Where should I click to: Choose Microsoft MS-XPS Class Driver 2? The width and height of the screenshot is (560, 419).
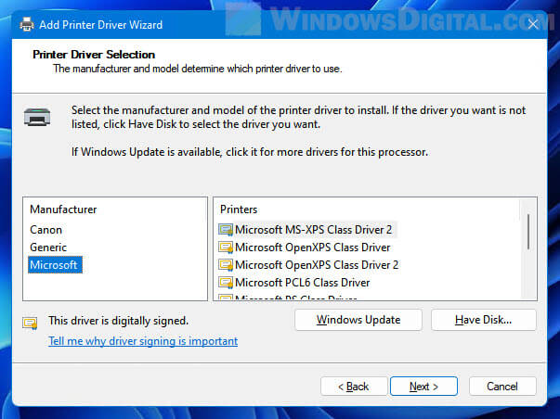[313, 230]
